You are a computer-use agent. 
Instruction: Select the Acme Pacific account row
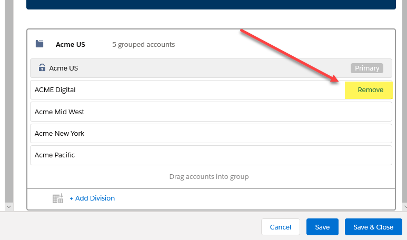[211, 155]
